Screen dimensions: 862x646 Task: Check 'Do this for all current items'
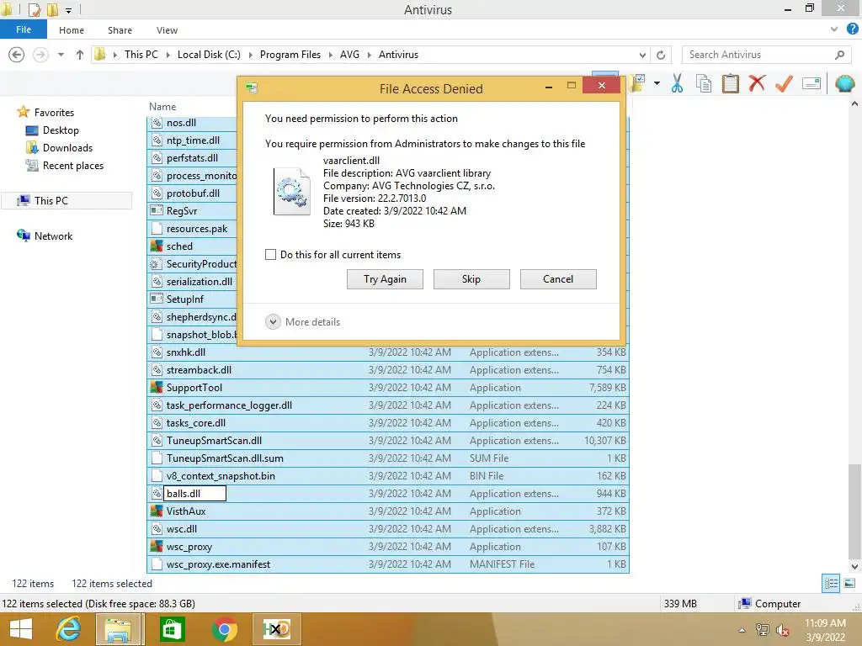(x=270, y=255)
